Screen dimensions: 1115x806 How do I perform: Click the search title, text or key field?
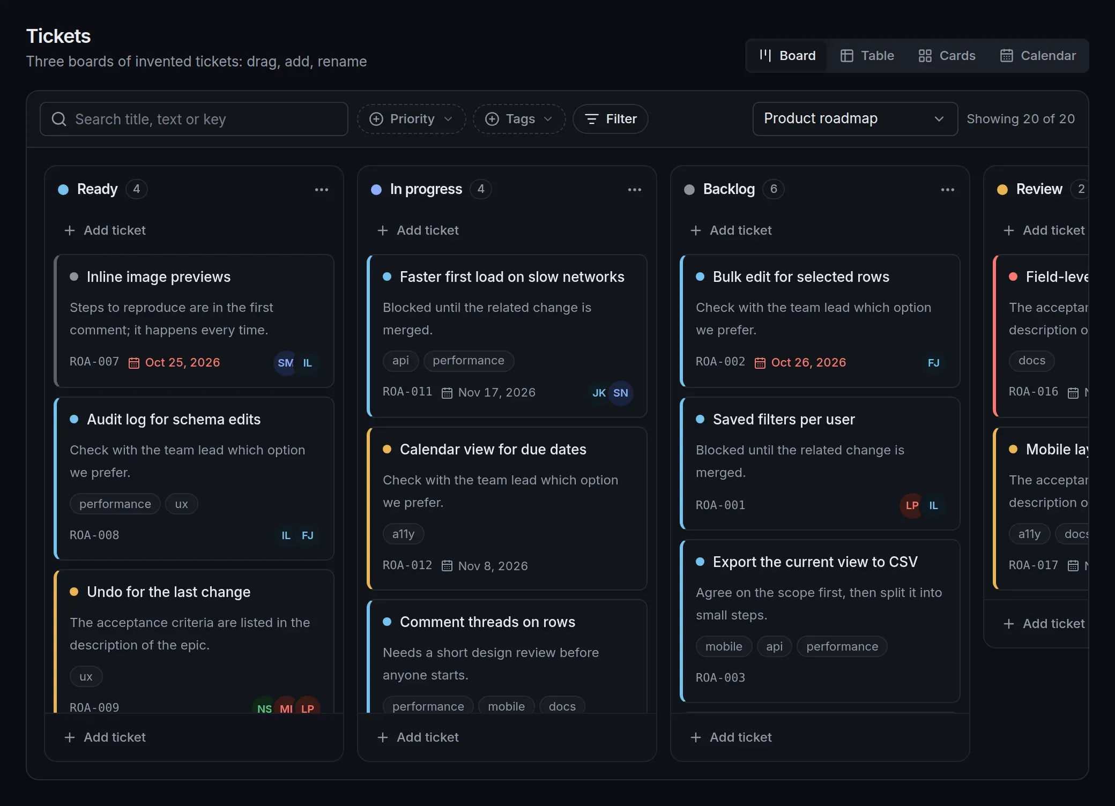(x=194, y=119)
